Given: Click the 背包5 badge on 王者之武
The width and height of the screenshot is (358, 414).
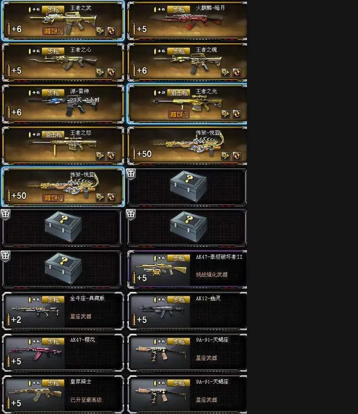Looking at the screenshot, I should click(x=53, y=31).
